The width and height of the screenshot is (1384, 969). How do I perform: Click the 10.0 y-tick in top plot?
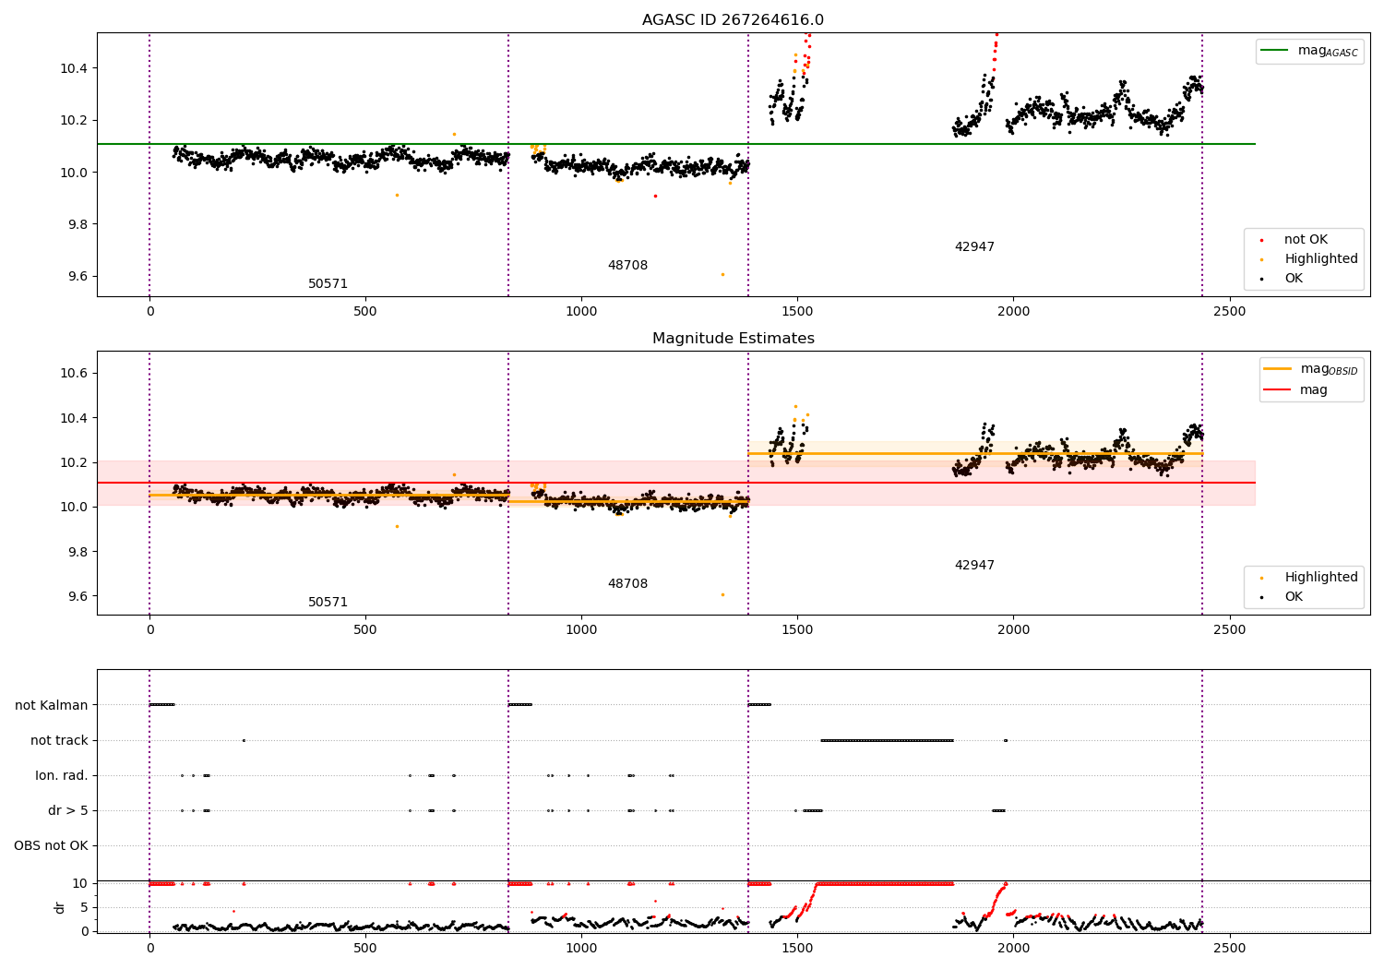pos(75,173)
